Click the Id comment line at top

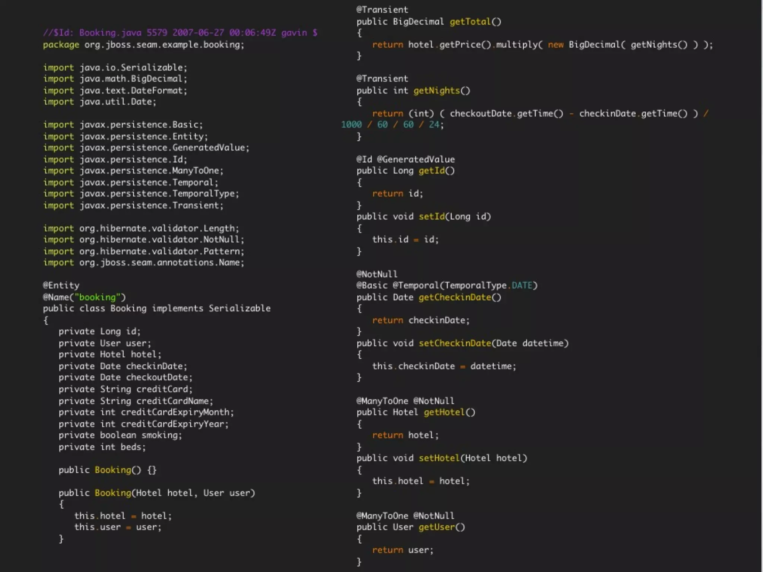(x=180, y=33)
